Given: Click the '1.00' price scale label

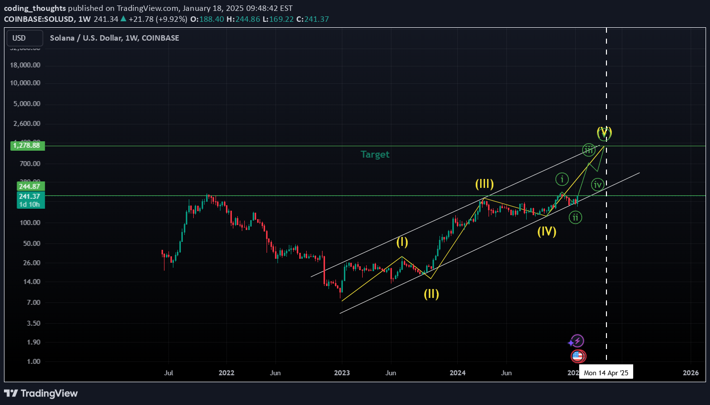Looking at the screenshot, I should coord(33,361).
